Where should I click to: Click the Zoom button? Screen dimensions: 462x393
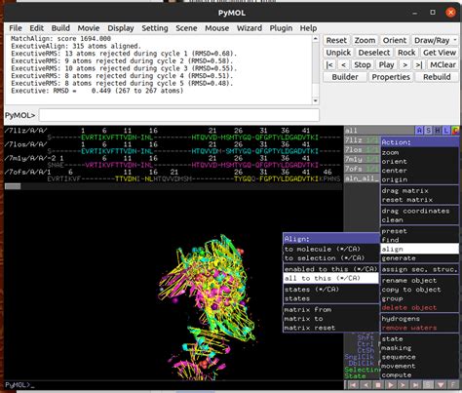tap(365, 40)
